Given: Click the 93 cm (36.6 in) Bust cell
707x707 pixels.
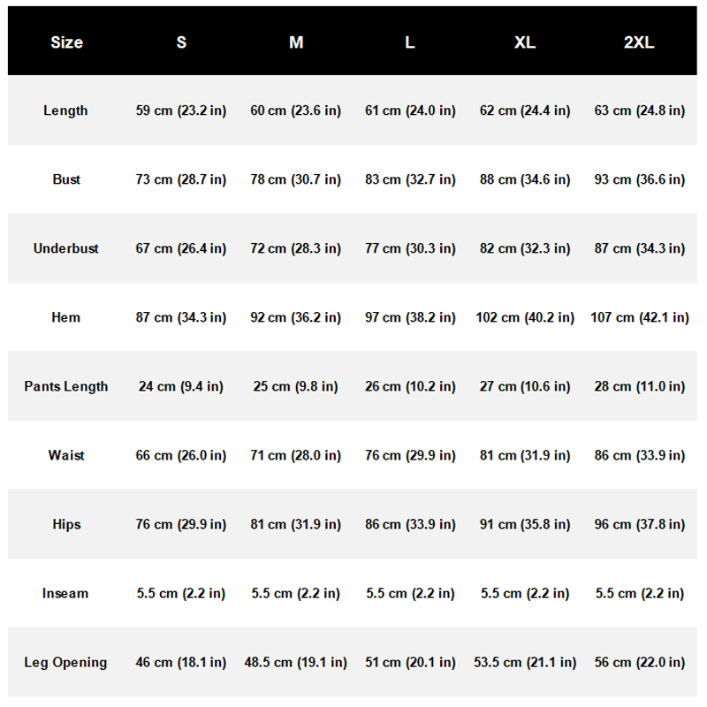Looking at the screenshot, I should (639, 179).
